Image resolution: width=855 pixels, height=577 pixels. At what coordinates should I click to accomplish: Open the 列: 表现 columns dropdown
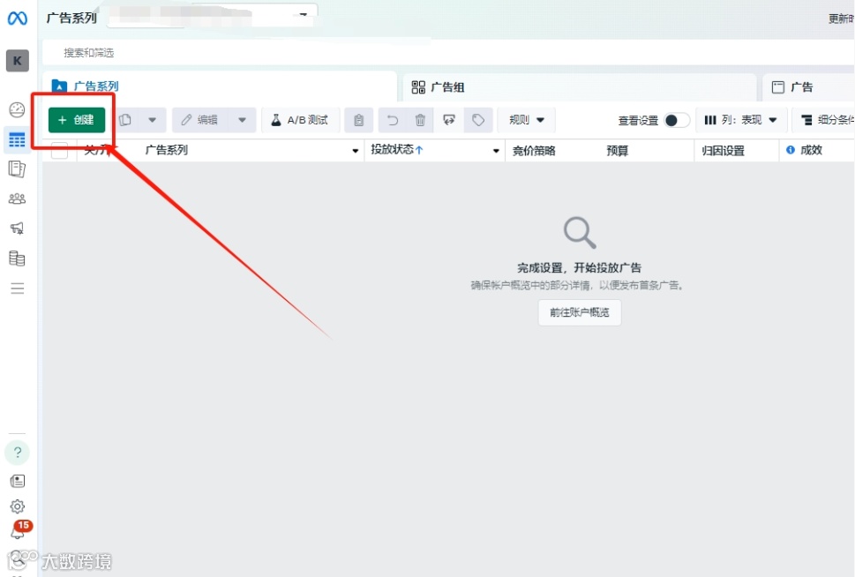[740, 120]
